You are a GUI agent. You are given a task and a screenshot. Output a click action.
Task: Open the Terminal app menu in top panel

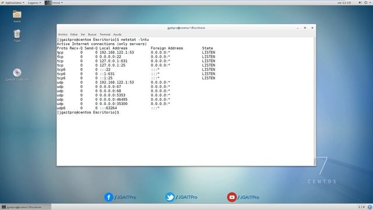(x=54, y=2)
